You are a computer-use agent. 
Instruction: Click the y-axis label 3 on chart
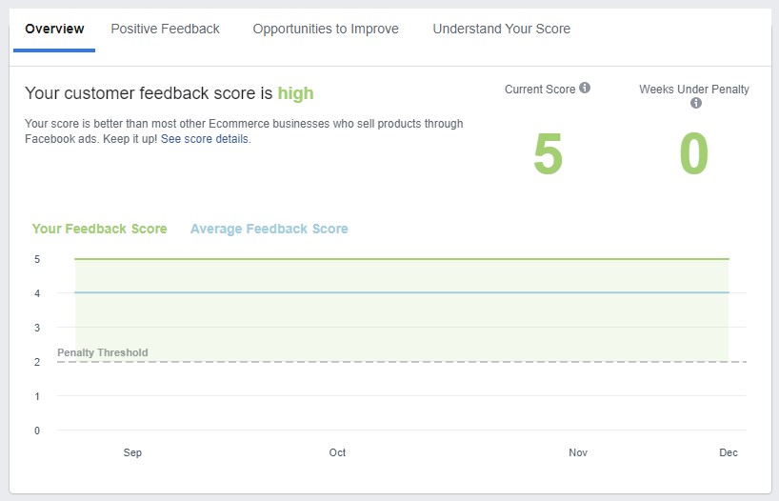pyautogui.click(x=36, y=328)
